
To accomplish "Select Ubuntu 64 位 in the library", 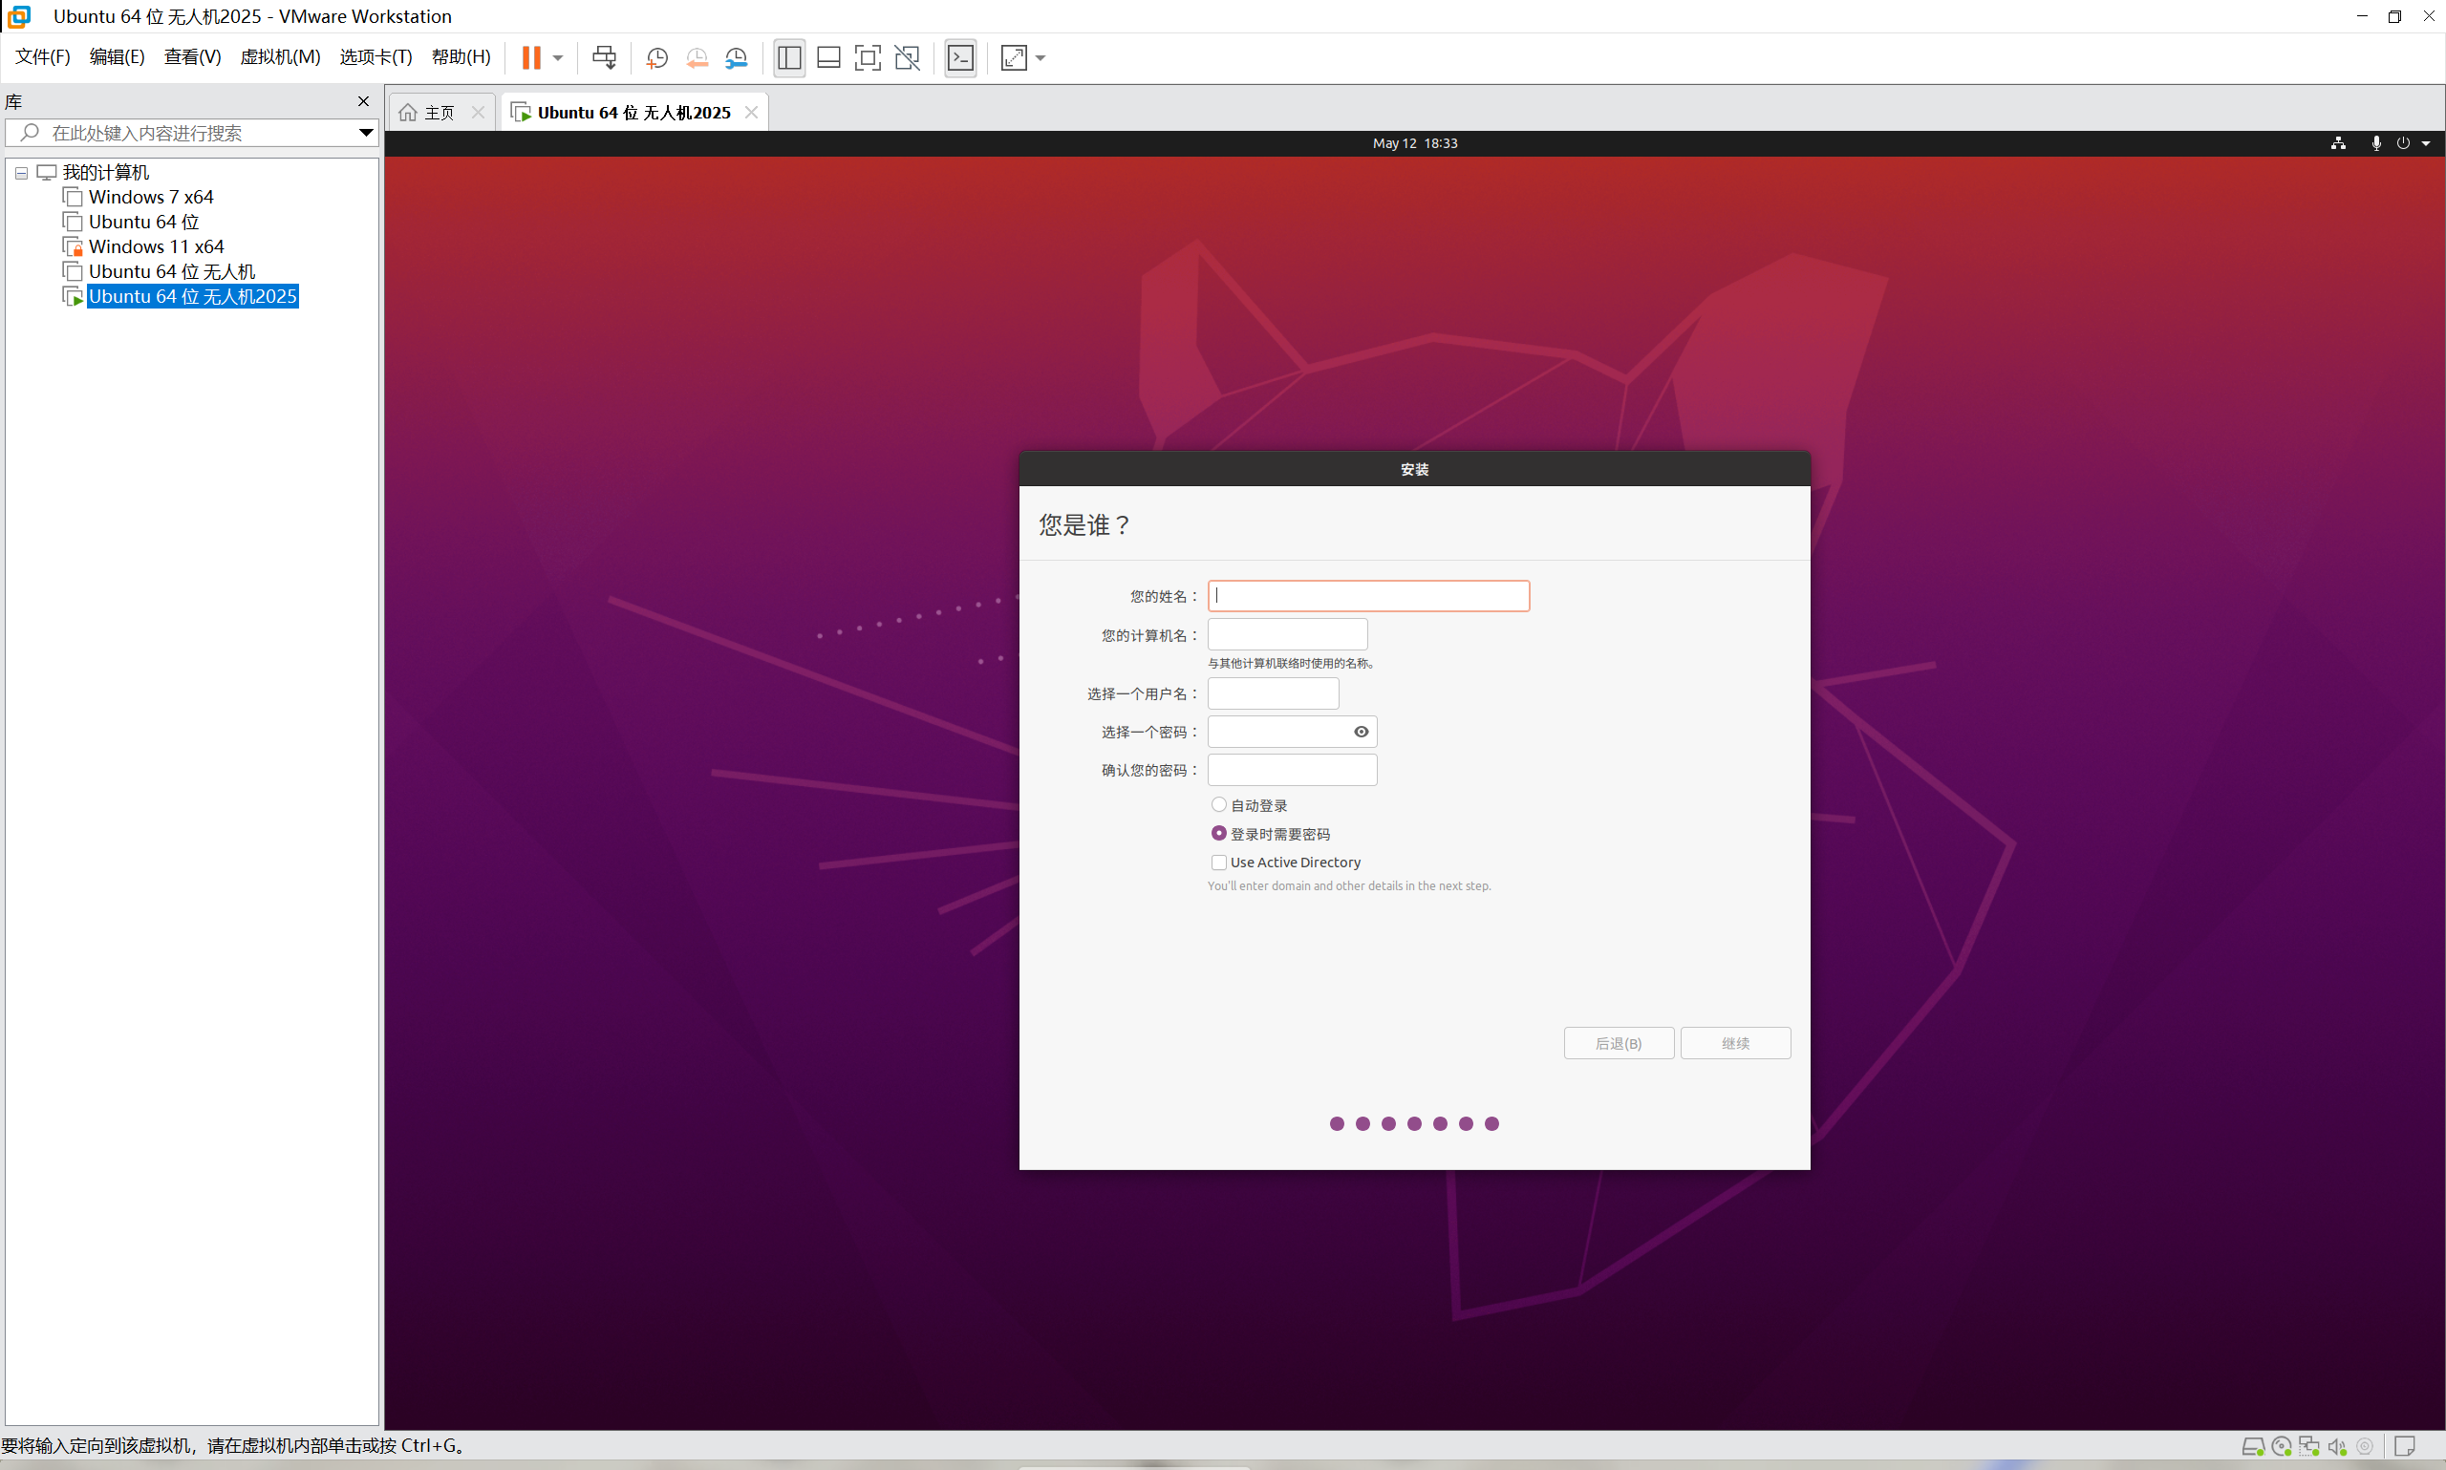I will [143, 222].
